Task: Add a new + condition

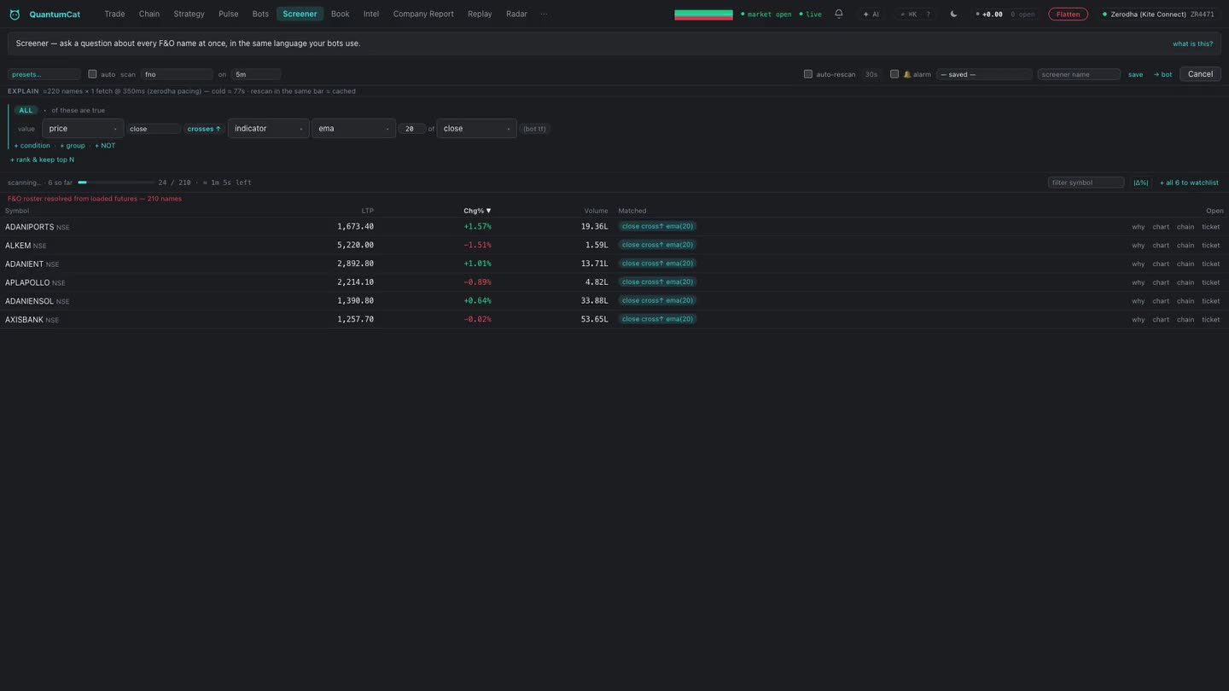Action: click(x=32, y=146)
